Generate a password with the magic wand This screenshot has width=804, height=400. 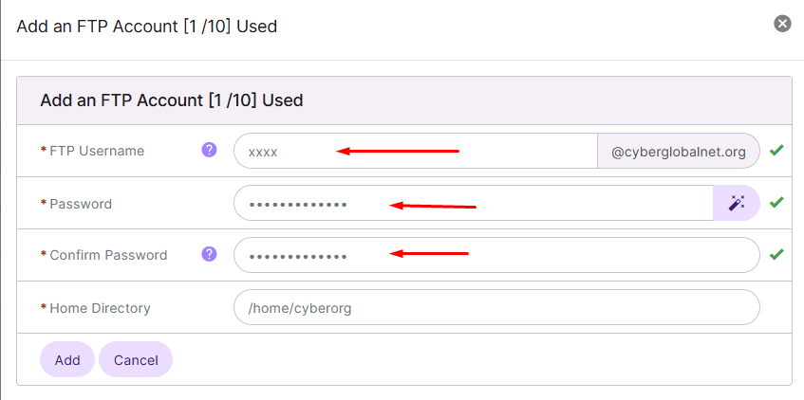(x=737, y=203)
